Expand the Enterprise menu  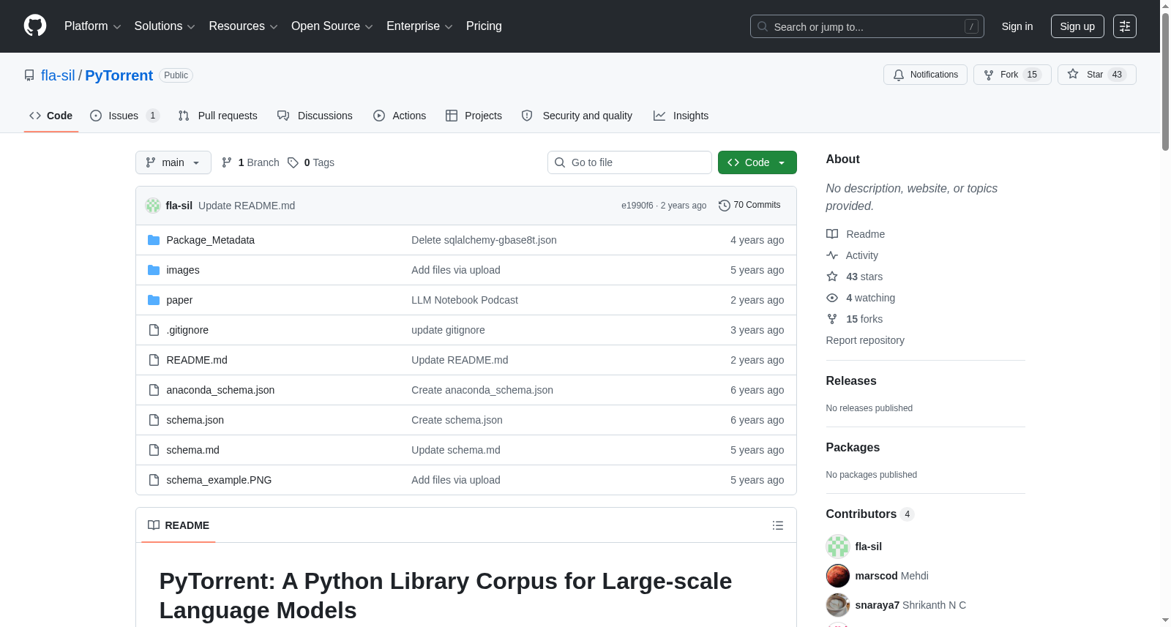click(x=419, y=26)
